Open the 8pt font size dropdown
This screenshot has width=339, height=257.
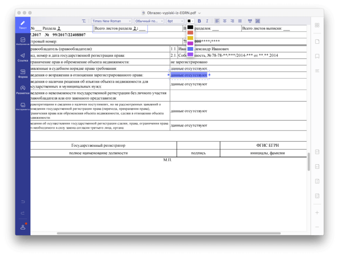pyautogui.click(x=175, y=21)
